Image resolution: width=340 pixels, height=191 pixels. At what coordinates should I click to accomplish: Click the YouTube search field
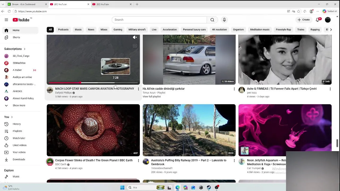pos(159,20)
